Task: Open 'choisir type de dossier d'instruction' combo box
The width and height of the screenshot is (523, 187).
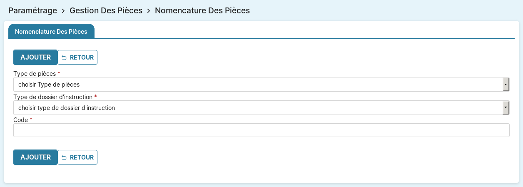Action: 258,108
